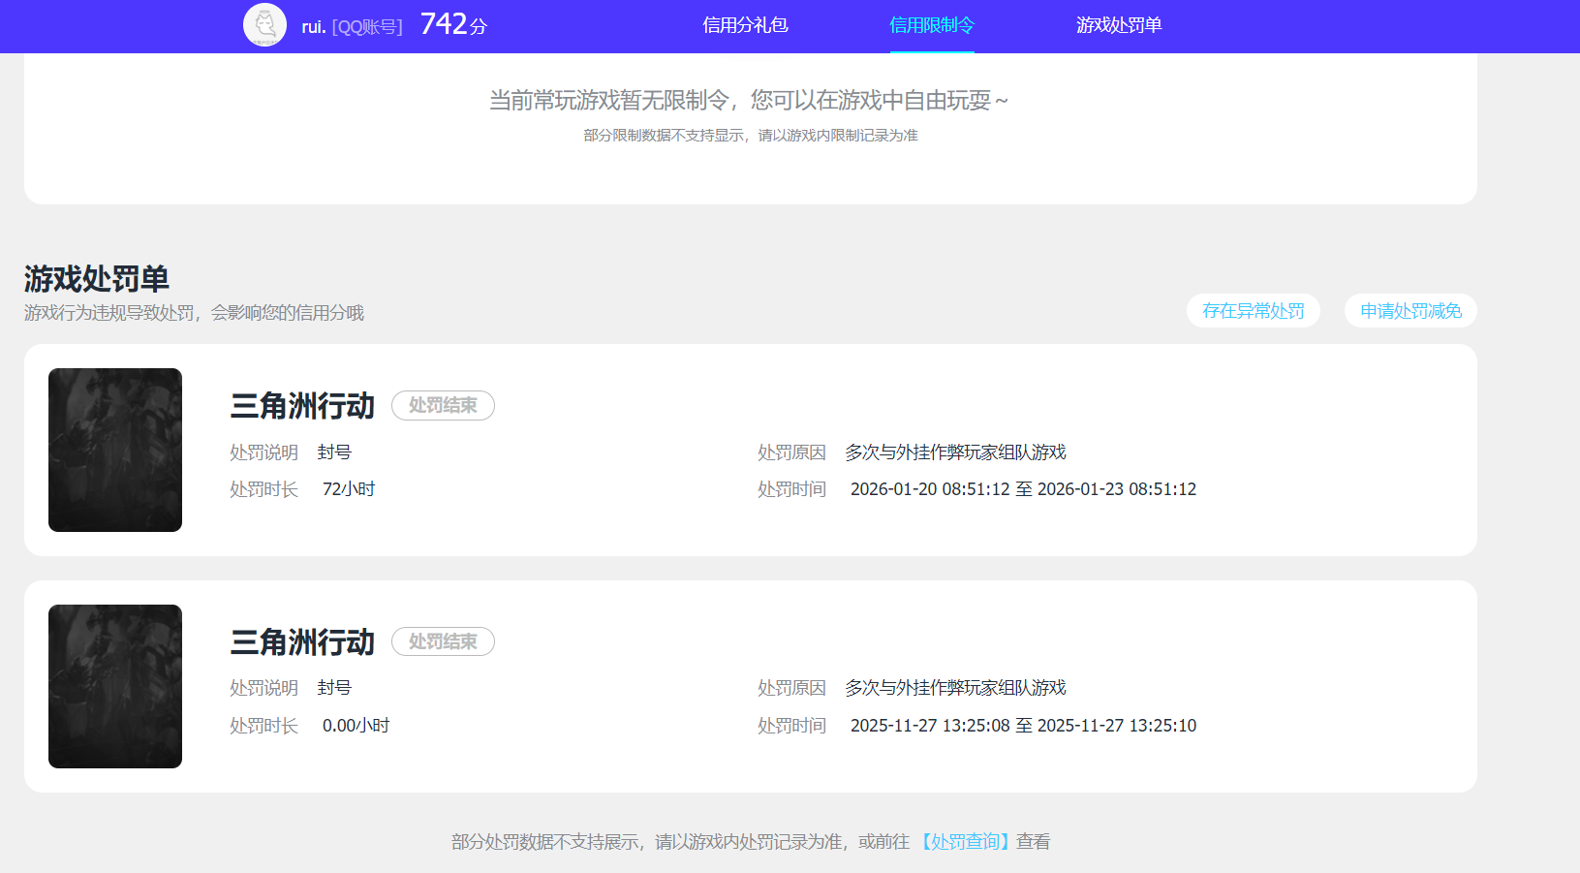Open the 处罚查询 link
Screen dimensions: 1580x873
964,842
